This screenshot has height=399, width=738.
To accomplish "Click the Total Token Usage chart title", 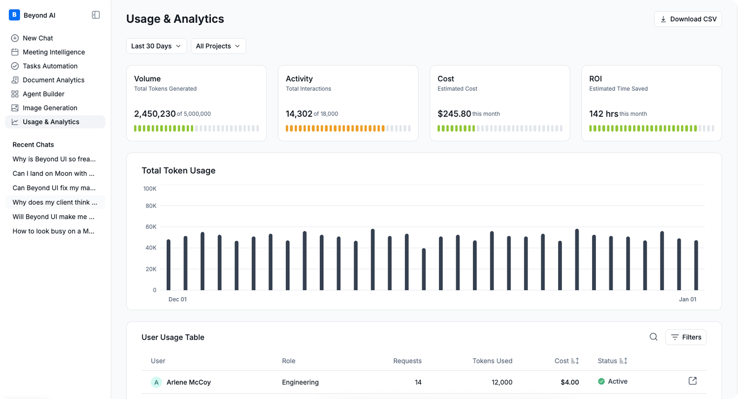I will tap(179, 171).
